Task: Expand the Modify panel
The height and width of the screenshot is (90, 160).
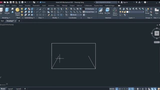Action: (x=55, y=18)
